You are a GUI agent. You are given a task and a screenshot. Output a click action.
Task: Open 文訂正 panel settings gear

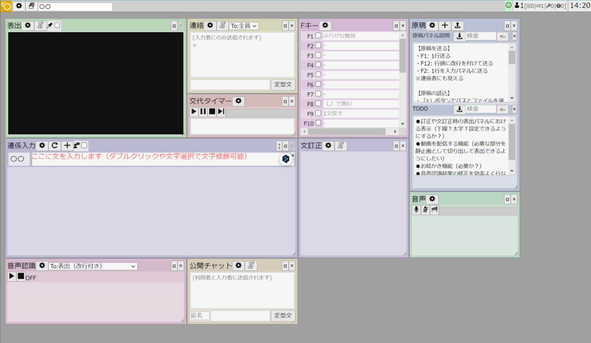(328, 145)
